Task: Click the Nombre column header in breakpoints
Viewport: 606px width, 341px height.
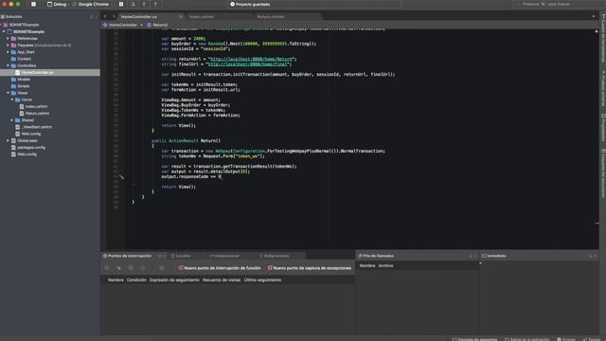Action: click(x=116, y=280)
